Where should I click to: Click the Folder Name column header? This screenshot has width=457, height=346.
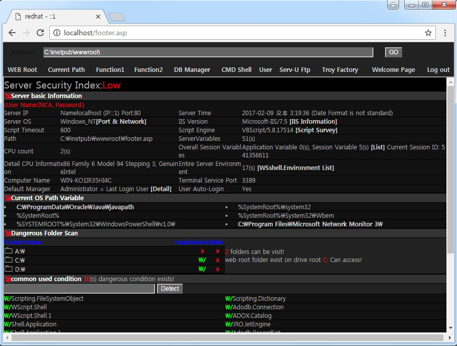pos(23,242)
